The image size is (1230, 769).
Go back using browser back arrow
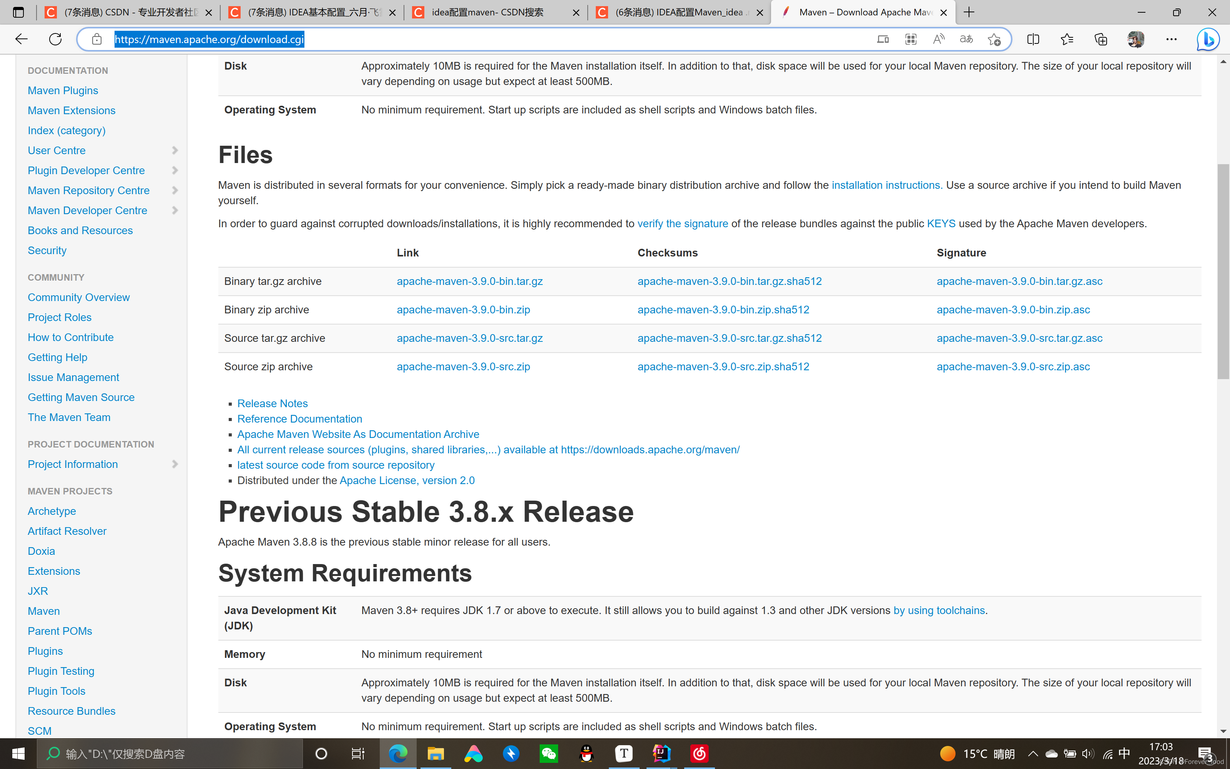[x=22, y=39]
